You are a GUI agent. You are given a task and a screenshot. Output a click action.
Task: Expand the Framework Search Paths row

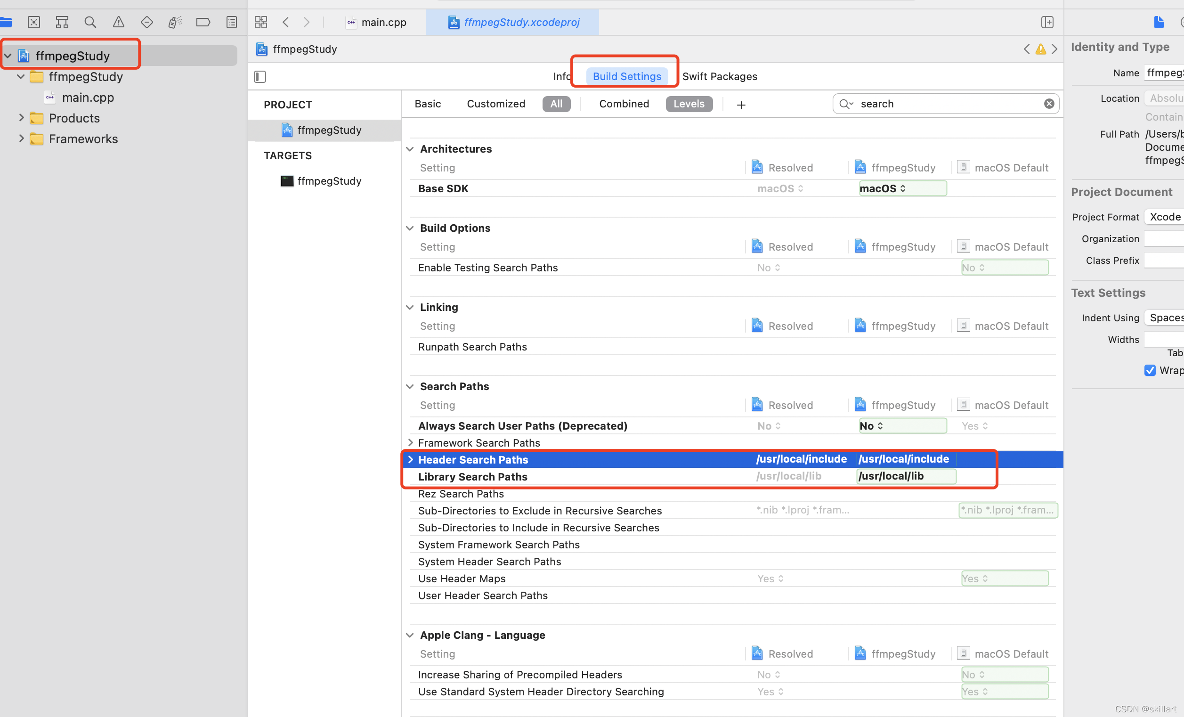tap(411, 443)
